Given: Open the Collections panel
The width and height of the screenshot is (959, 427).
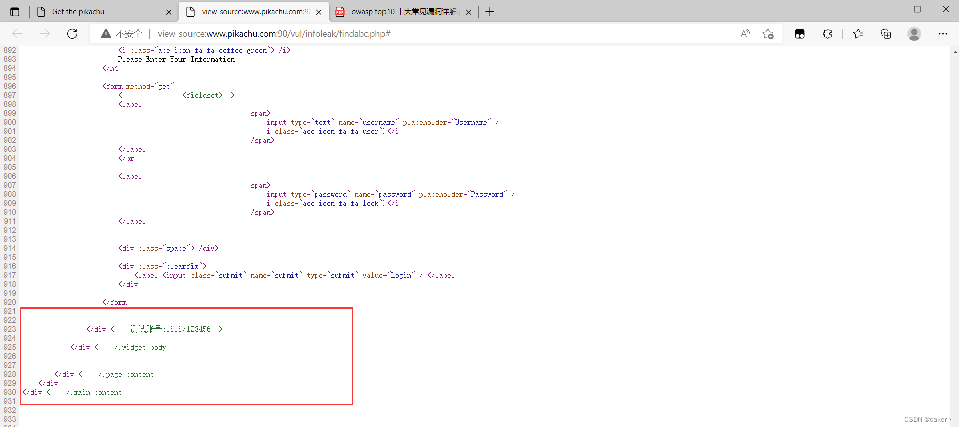Looking at the screenshot, I should [x=886, y=34].
